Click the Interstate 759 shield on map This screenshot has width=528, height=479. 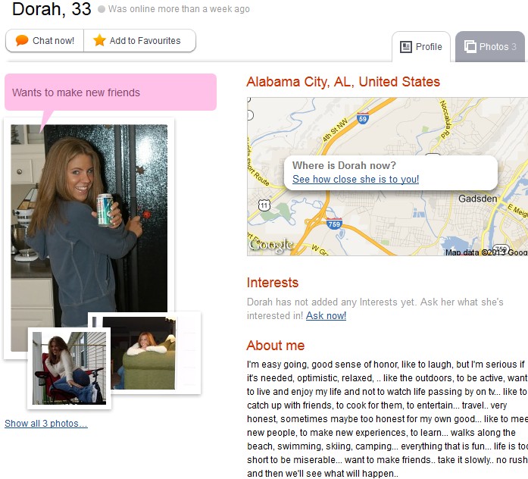(x=334, y=224)
